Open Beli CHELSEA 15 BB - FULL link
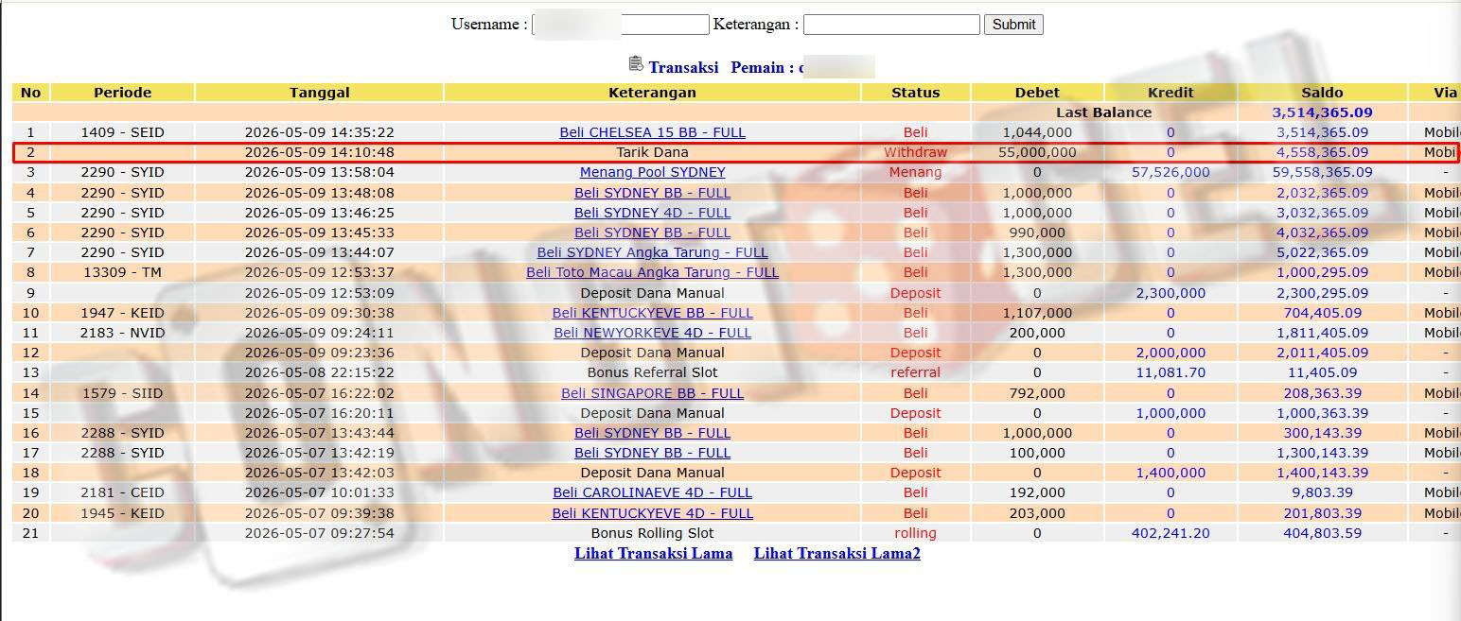The width and height of the screenshot is (1461, 621). (652, 132)
